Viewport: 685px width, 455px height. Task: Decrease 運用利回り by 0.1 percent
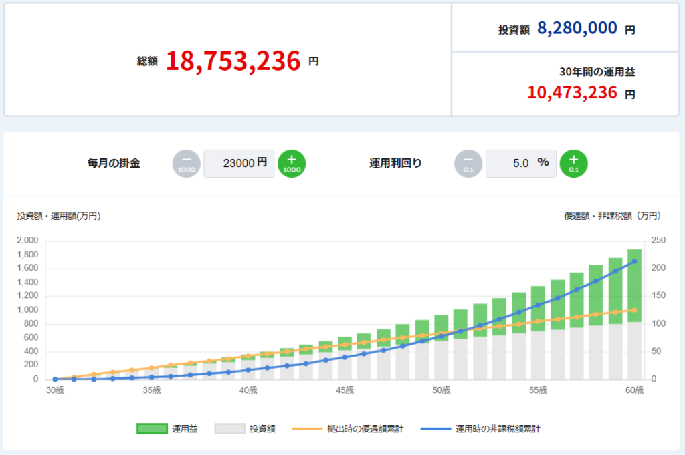[468, 164]
